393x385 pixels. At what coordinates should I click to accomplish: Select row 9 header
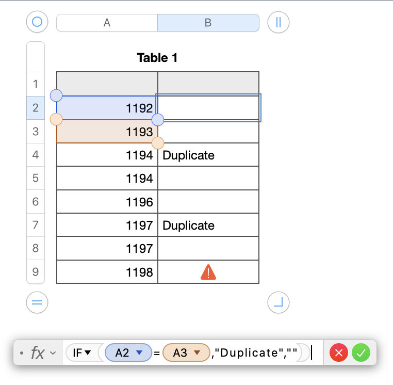coord(36,272)
